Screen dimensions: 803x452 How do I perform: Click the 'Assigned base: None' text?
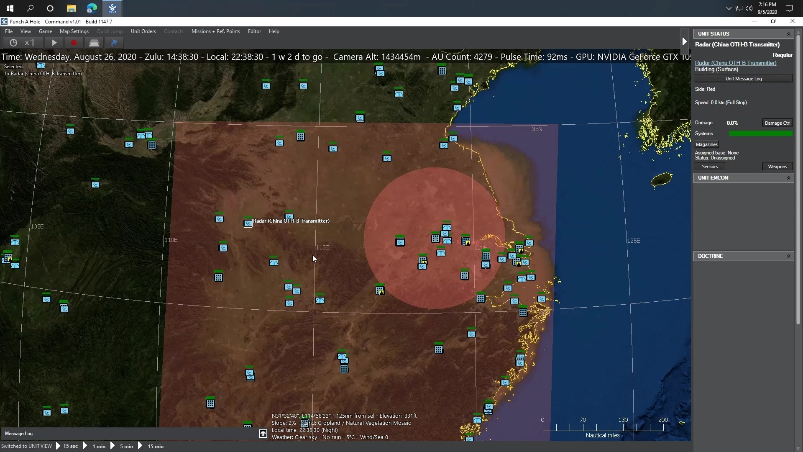click(x=717, y=153)
